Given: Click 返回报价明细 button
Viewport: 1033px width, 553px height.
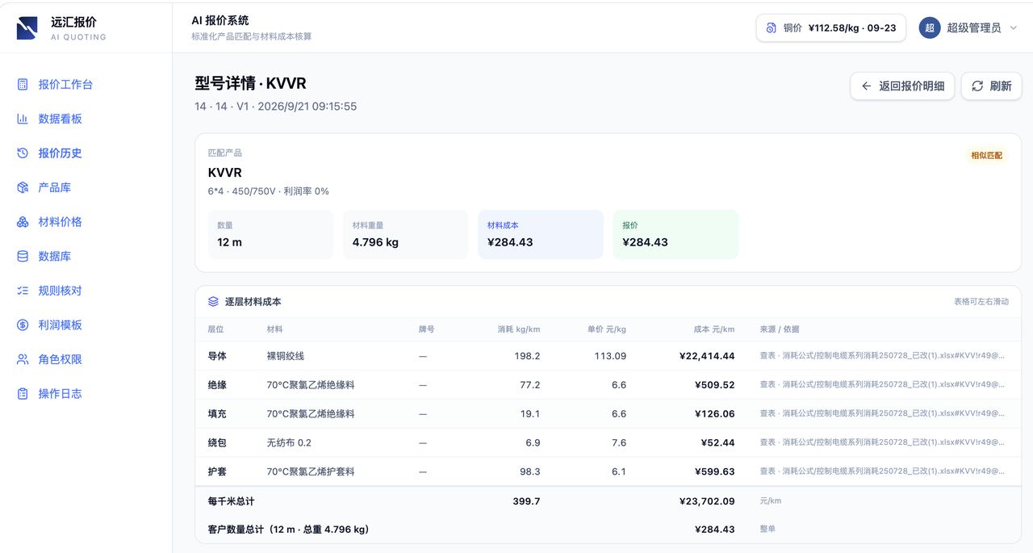Looking at the screenshot, I should click(902, 86).
